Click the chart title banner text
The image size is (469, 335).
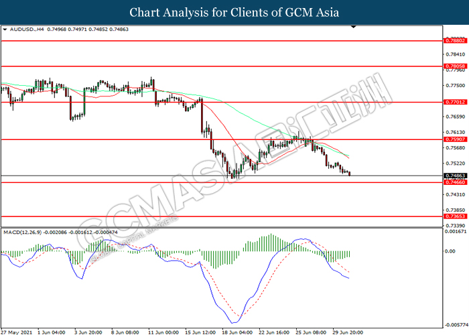tap(234, 12)
